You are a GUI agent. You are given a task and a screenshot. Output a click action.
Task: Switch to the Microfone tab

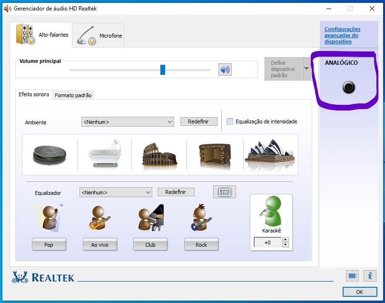tap(99, 35)
